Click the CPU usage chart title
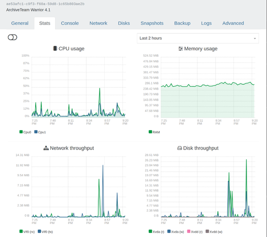 click(x=71, y=49)
